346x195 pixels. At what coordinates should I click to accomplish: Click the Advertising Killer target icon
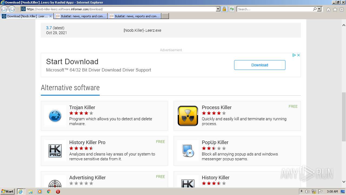[55, 183]
